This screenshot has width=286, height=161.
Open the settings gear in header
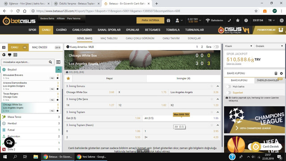coord(282,21)
